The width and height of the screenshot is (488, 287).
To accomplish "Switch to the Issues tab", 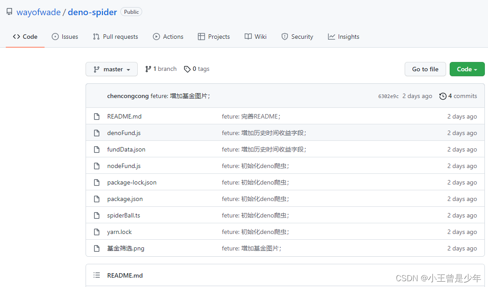I will 65,37.
